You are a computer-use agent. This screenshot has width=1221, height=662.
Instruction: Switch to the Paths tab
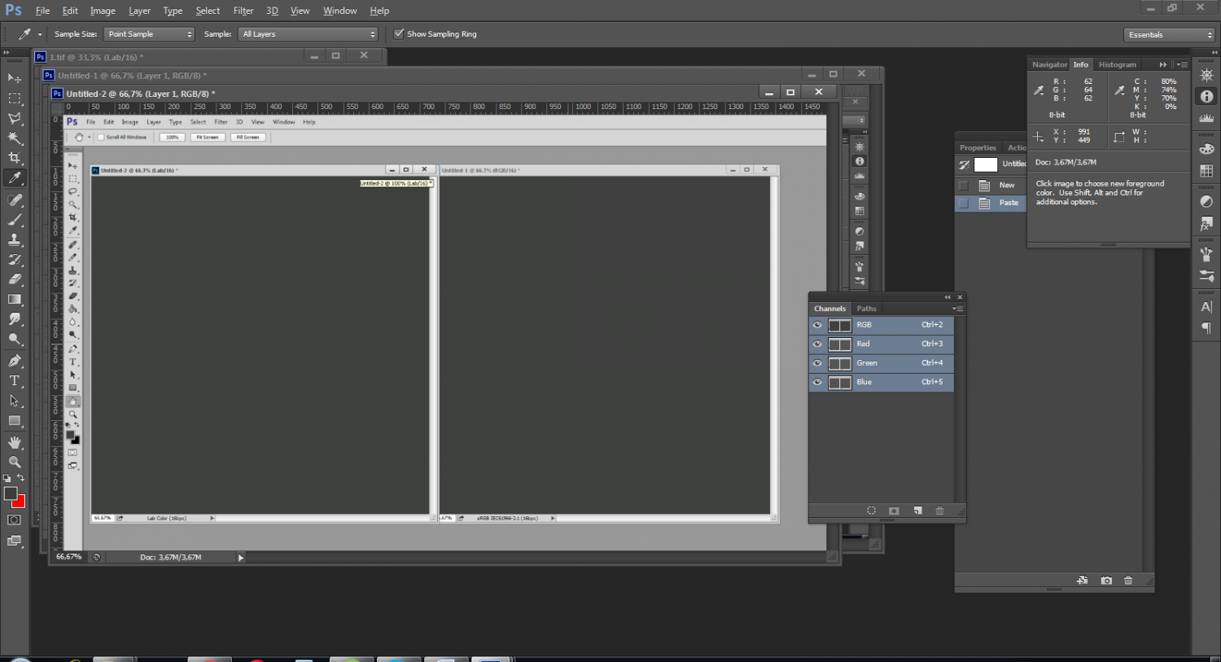[866, 309]
